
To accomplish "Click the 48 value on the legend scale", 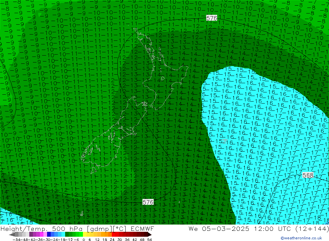I will click(142, 240).
